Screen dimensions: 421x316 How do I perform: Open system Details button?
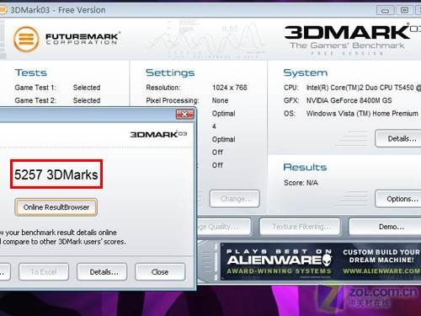pyautogui.click(x=398, y=138)
